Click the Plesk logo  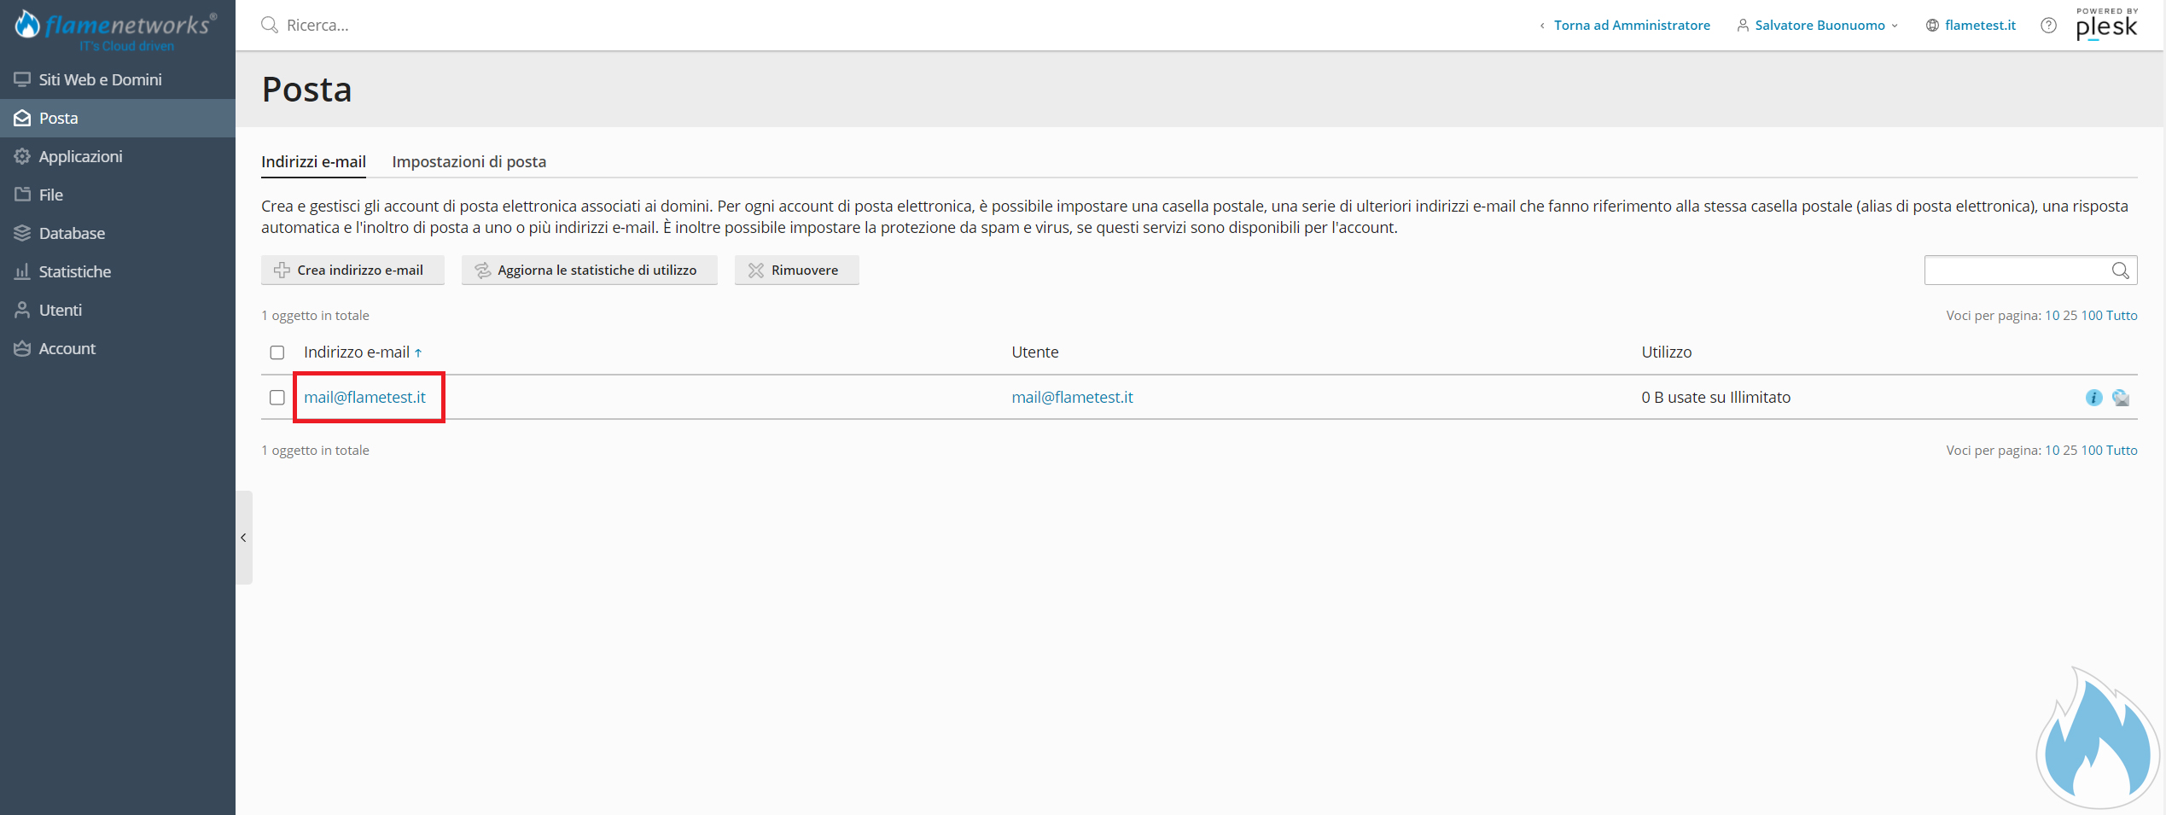pos(2106,25)
